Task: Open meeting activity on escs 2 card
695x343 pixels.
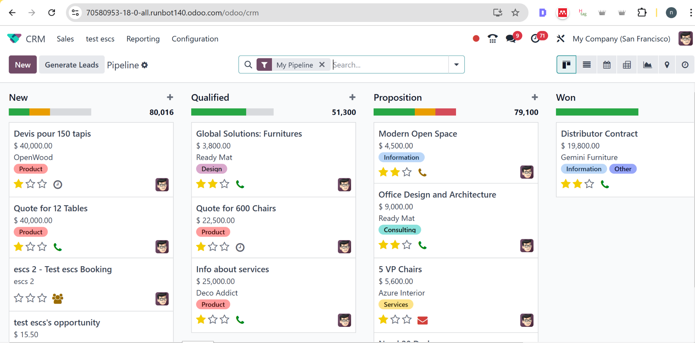Action: tap(58, 298)
